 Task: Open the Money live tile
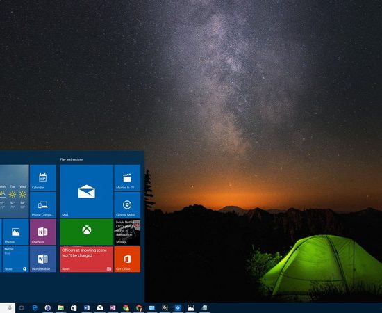[x=127, y=232]
